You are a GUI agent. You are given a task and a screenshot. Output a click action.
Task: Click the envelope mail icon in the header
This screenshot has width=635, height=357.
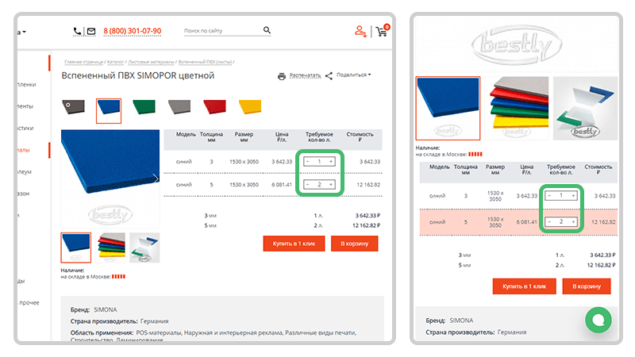(91, 31)
